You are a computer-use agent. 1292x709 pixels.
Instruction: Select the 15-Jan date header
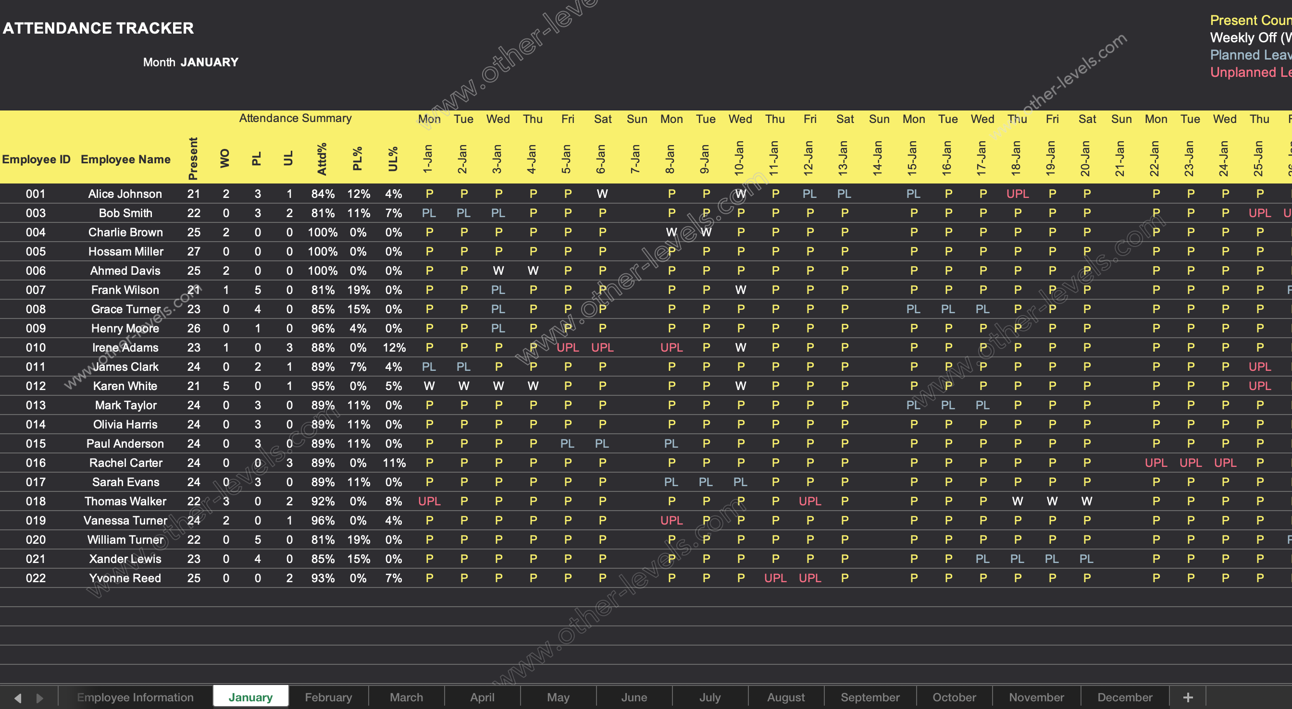[912, 158]
